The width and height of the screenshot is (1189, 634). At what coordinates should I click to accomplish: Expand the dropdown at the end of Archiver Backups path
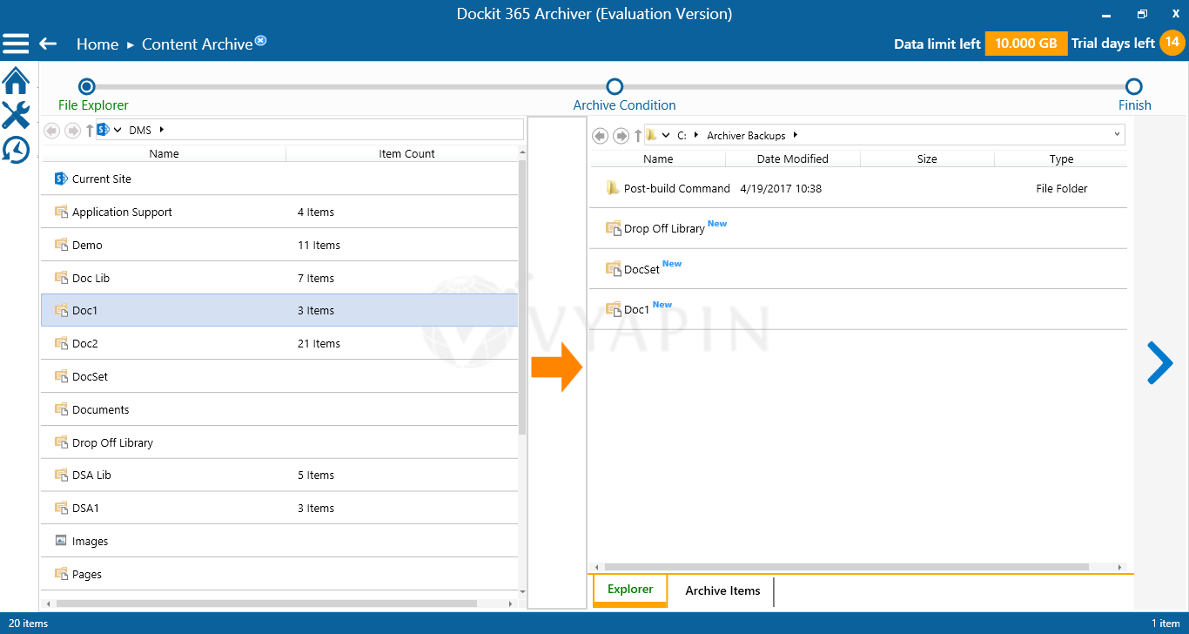click(1116, 134)
